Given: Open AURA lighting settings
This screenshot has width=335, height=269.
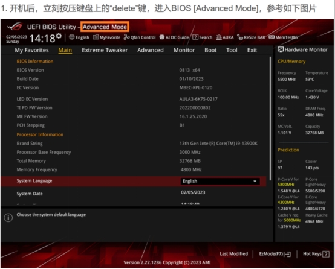Looking at the screenshot, I should point(225,37).
